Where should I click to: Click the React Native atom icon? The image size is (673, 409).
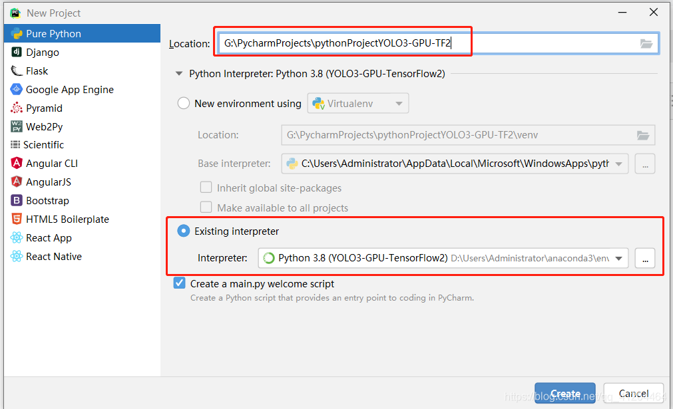coord(17,257)
